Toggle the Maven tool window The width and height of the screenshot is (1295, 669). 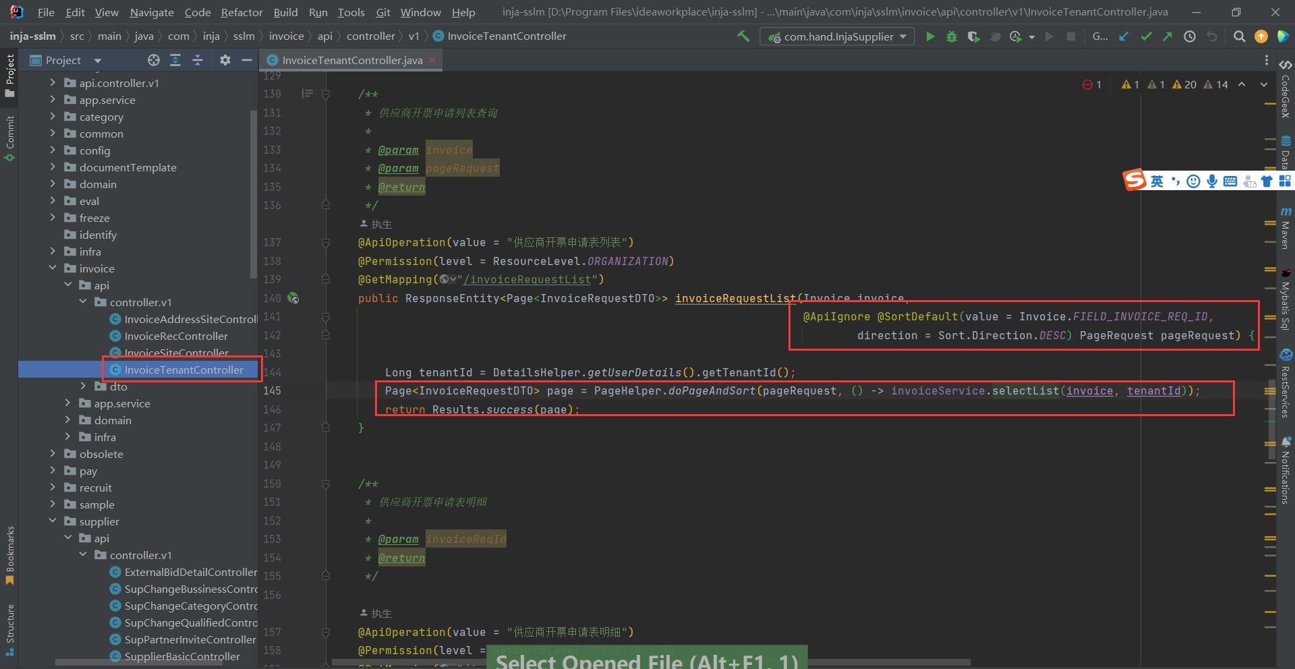(x=1286, y=228)
